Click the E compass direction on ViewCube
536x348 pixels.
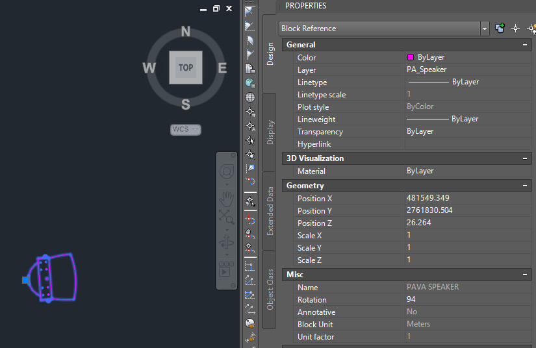tap(222, 68)
